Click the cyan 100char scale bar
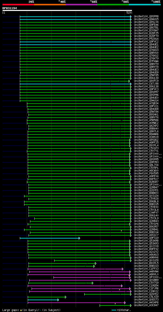 114,310
